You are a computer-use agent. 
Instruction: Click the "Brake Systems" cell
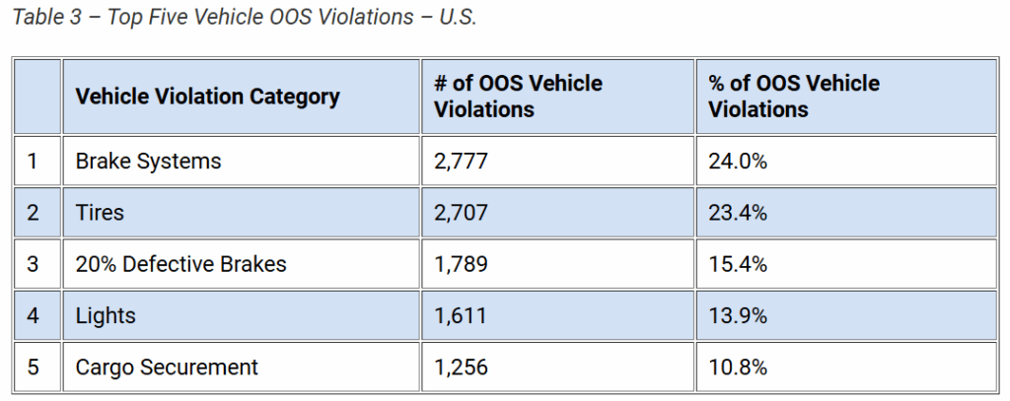coord(149,162)
